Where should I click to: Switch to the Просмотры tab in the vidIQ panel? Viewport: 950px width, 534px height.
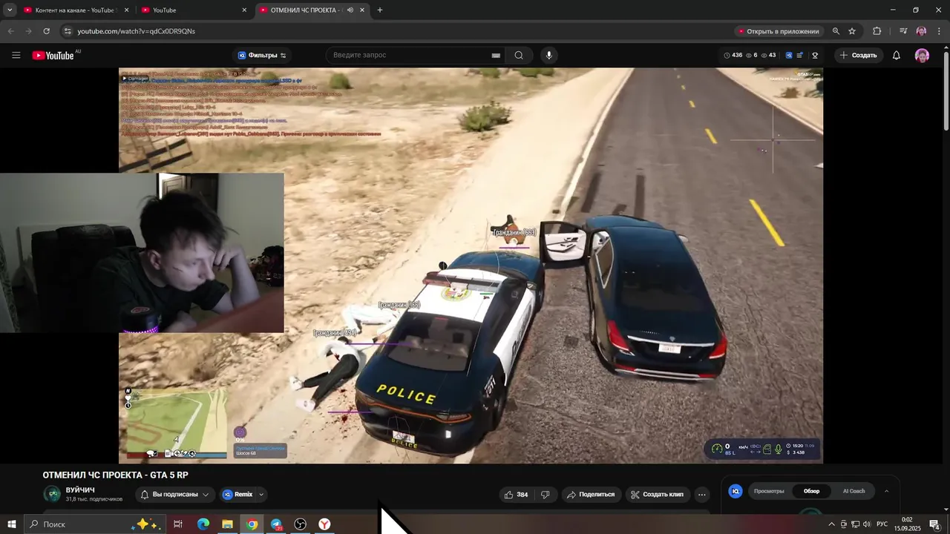pos(769,491)
